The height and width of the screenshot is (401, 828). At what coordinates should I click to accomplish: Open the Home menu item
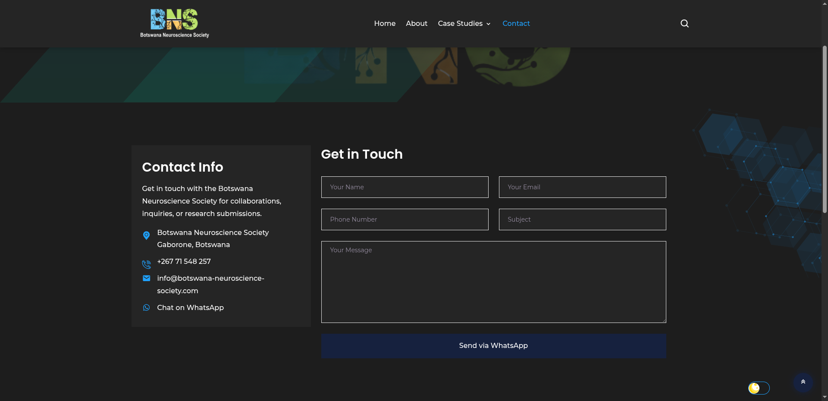pos(385,23)
